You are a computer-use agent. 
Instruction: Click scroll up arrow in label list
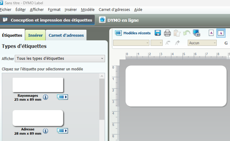pyautogui.click(x=102, y=76)
